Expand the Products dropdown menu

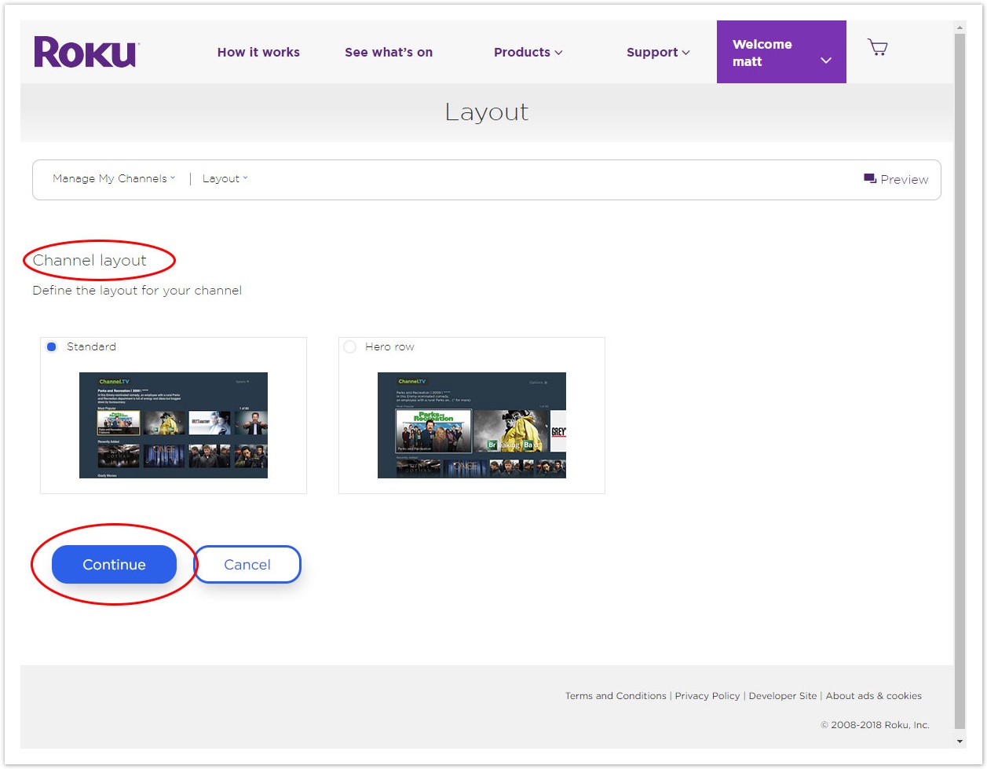click(x=528, y=53)
